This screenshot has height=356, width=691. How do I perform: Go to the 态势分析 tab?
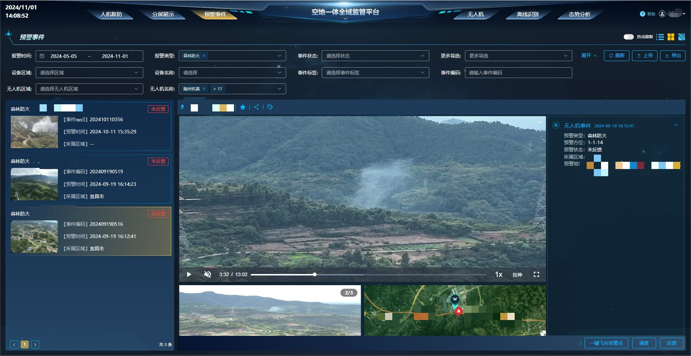coord(579,14)
